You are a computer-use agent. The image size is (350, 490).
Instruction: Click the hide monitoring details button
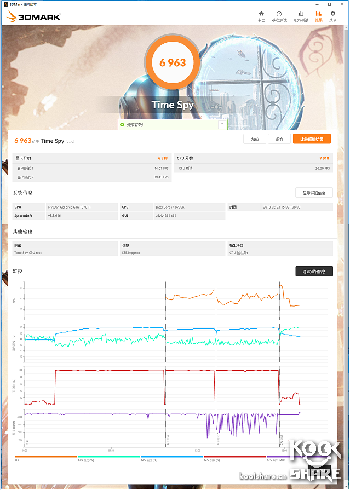coord(314,271)
